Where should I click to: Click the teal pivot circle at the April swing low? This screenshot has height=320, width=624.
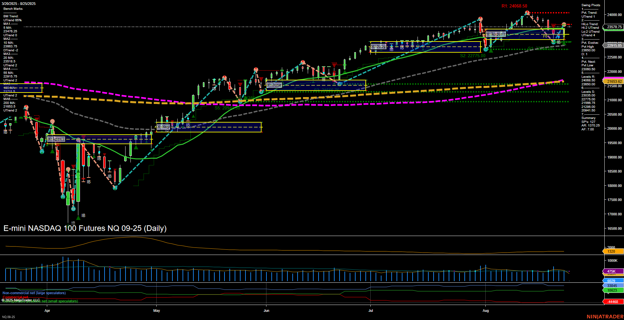tap(73, 209)
